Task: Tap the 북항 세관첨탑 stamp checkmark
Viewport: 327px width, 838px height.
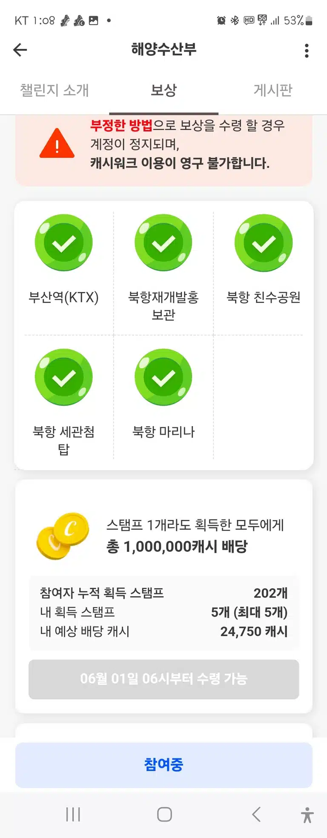Action: point(64,377)
